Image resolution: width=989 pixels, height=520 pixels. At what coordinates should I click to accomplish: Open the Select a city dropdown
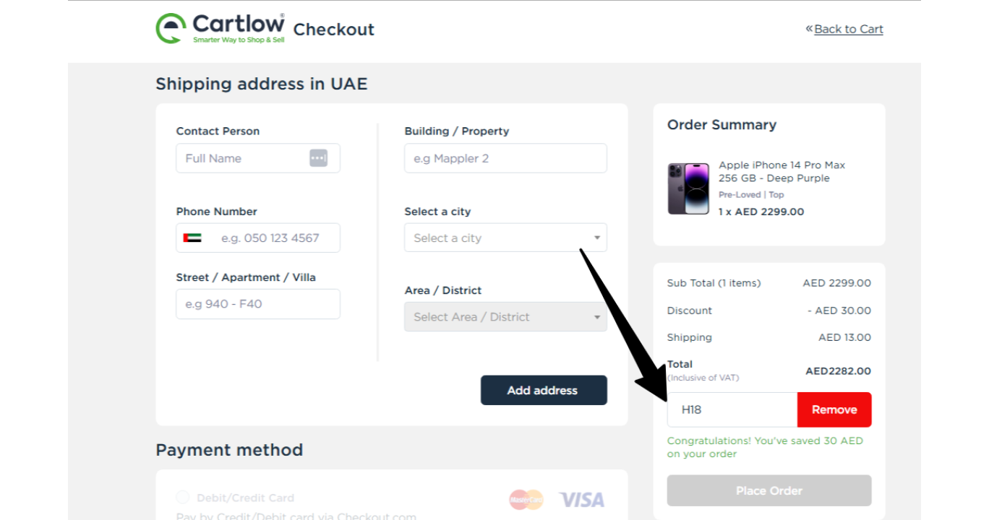point(505,238)
